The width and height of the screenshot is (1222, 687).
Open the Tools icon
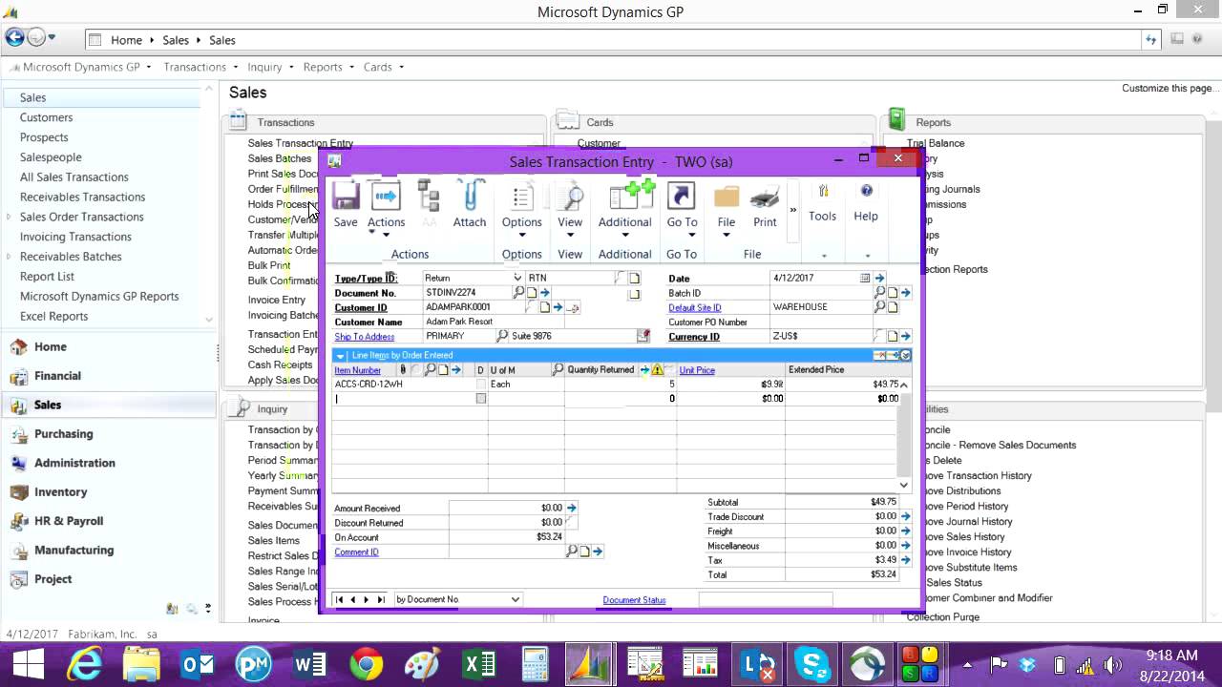coord(823,192)
